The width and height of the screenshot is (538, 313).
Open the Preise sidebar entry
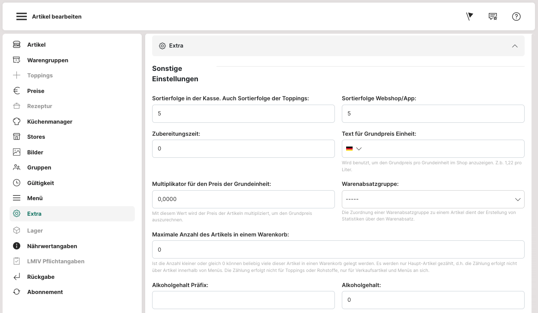(x=35, y=91)
